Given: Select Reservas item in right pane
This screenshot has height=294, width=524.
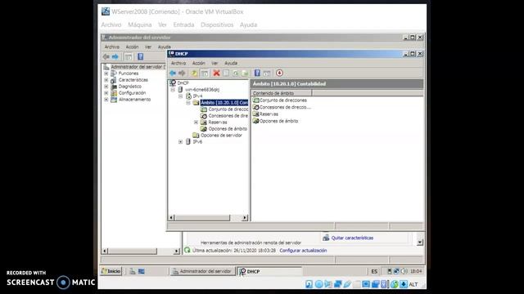Looking at the screenshot, I should coord(265,114).
